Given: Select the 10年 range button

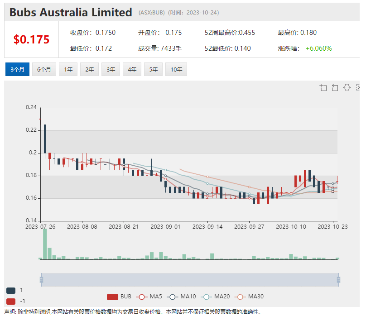Looking at the screenshot, I should pos(176,69).
